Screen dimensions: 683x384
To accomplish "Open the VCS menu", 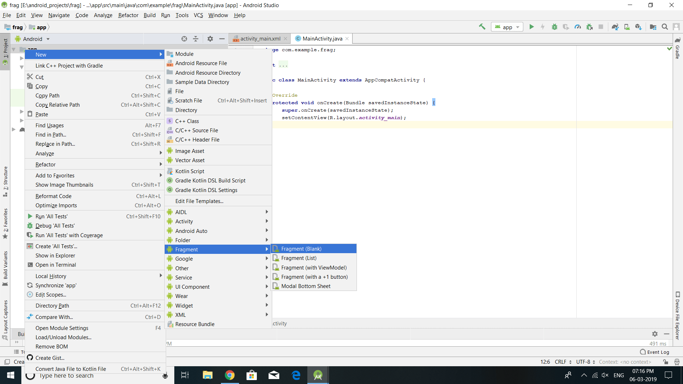I will pyautogui.click(x=198, y=15).
